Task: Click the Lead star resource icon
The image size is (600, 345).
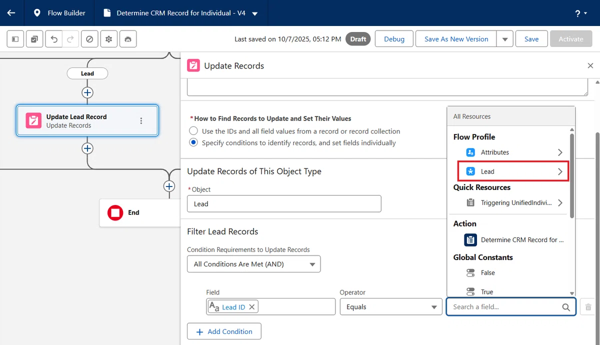Action: coord(470,171)
